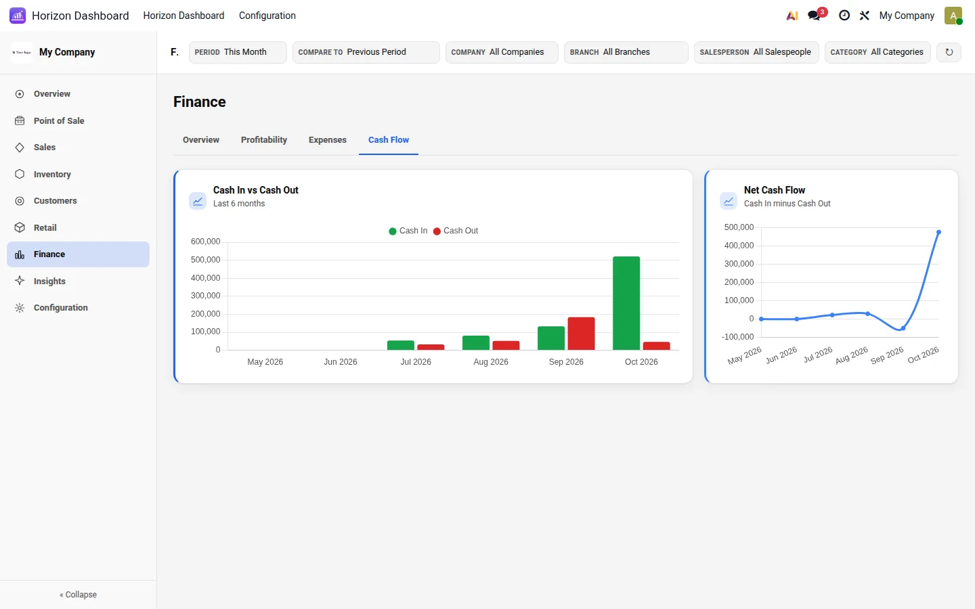Switch to the Profitability tab
The width and height of the screenshot is (975, 609).
coord(264,140)
